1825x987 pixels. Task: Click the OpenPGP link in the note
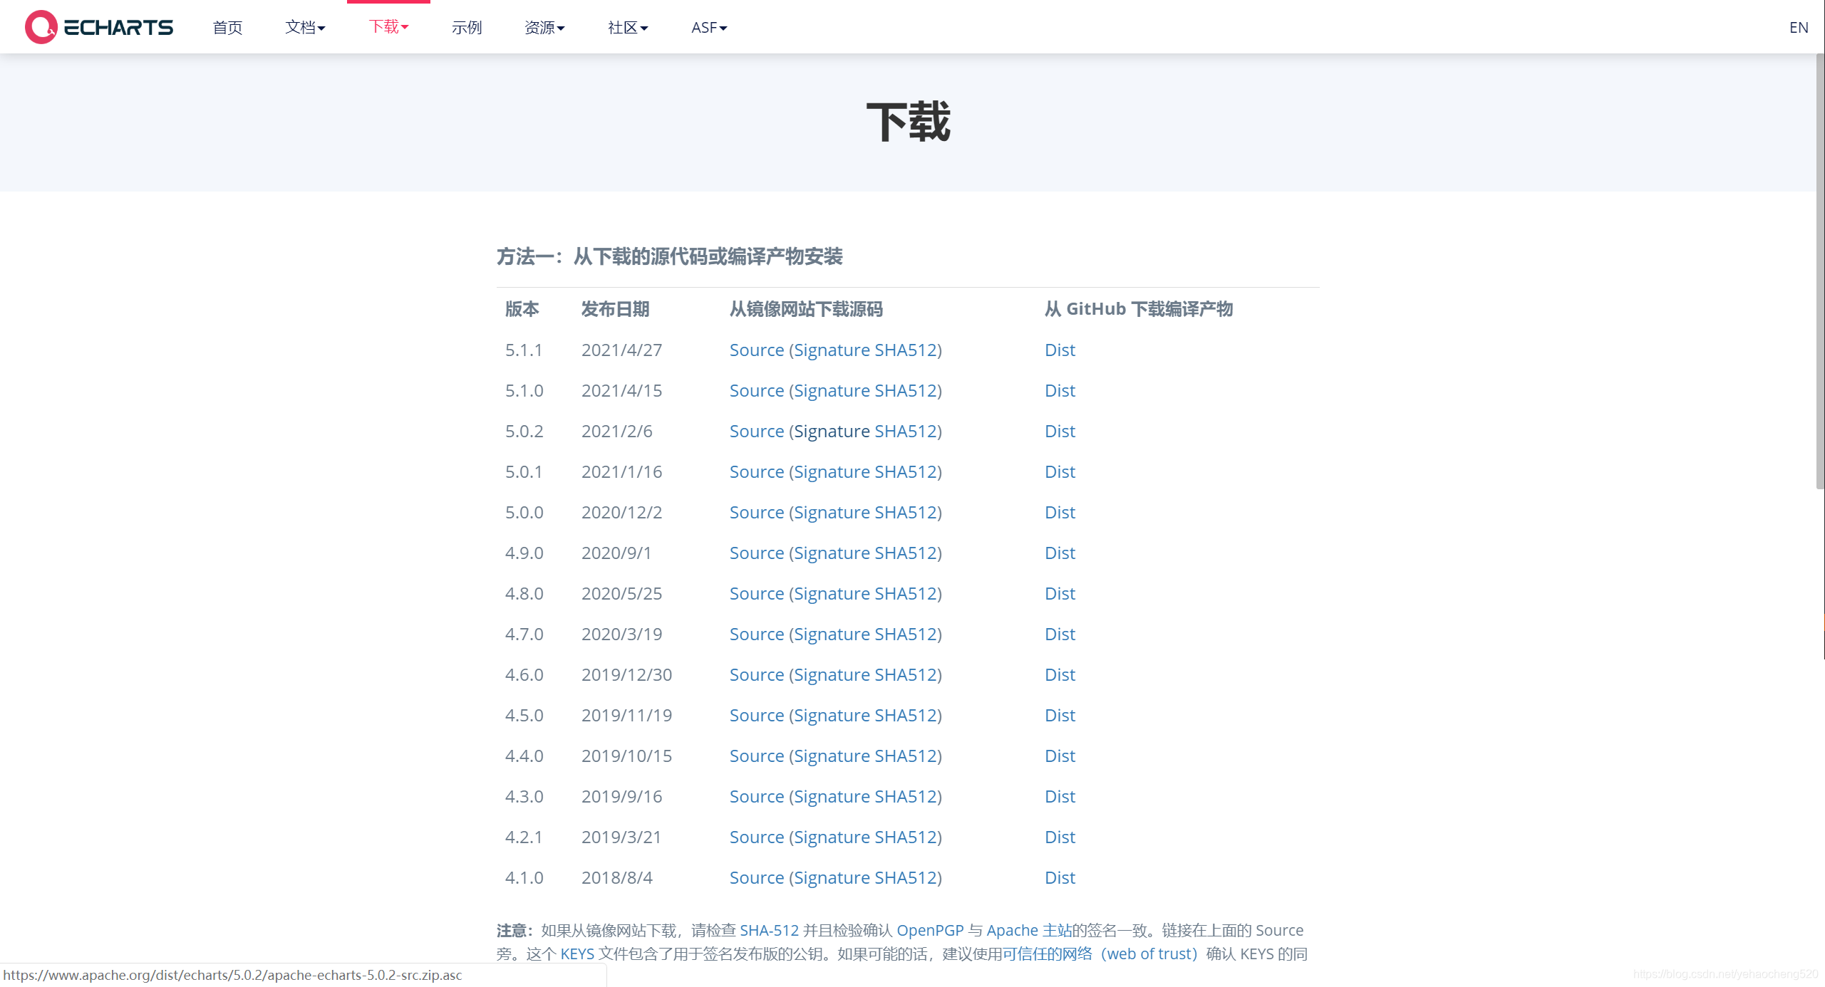(x=929, y=930)
